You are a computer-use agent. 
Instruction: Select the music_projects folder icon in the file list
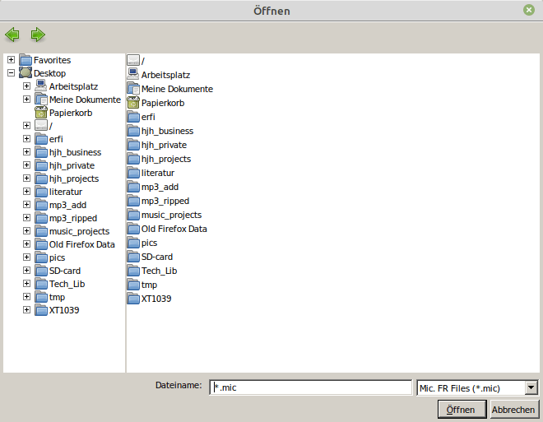pos(133,215)
